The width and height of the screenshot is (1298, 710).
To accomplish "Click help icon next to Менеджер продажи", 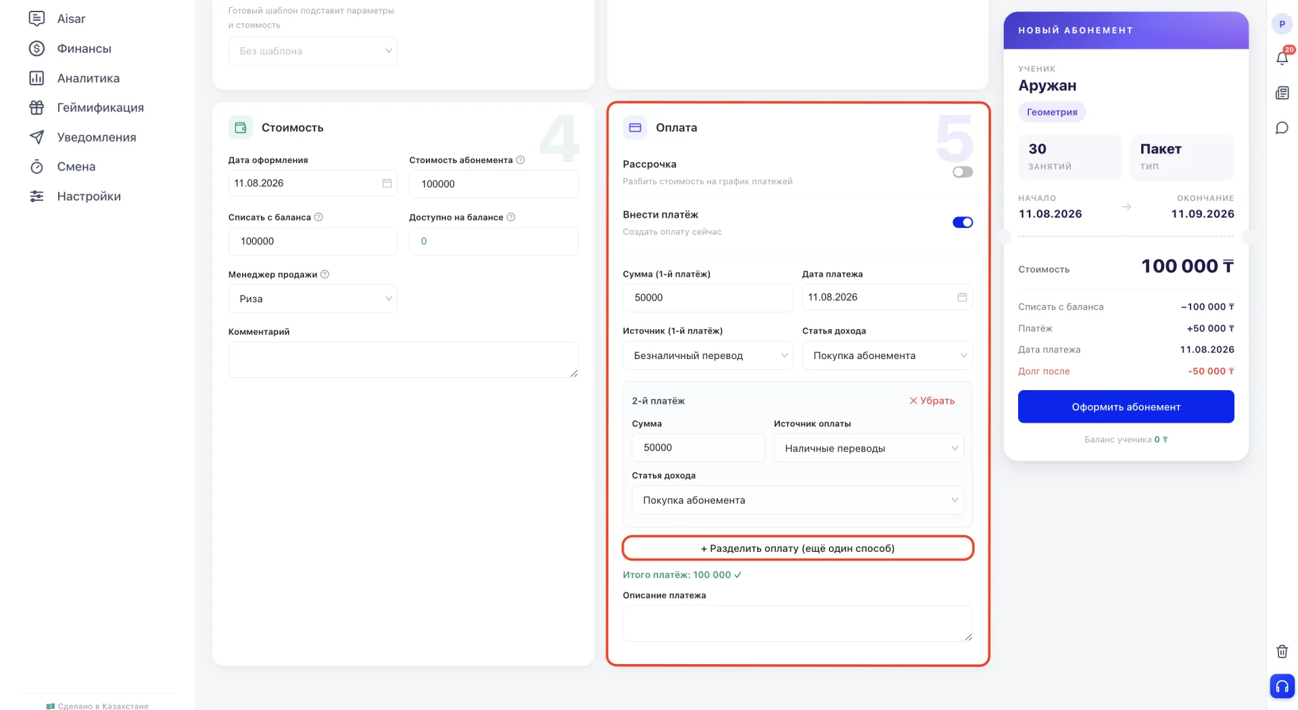I will click(x=324, y=275).
